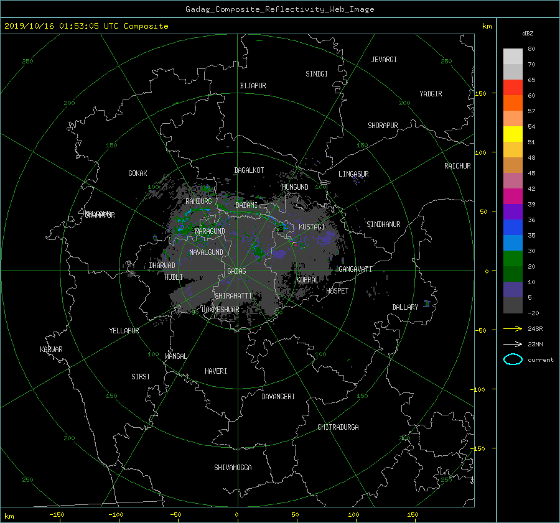Pick the bright yellow 54 dBZ swatch
The image size is (560, 523).
click(513, 134)
